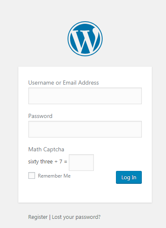Click the WordPress logo

click(85, 39)
